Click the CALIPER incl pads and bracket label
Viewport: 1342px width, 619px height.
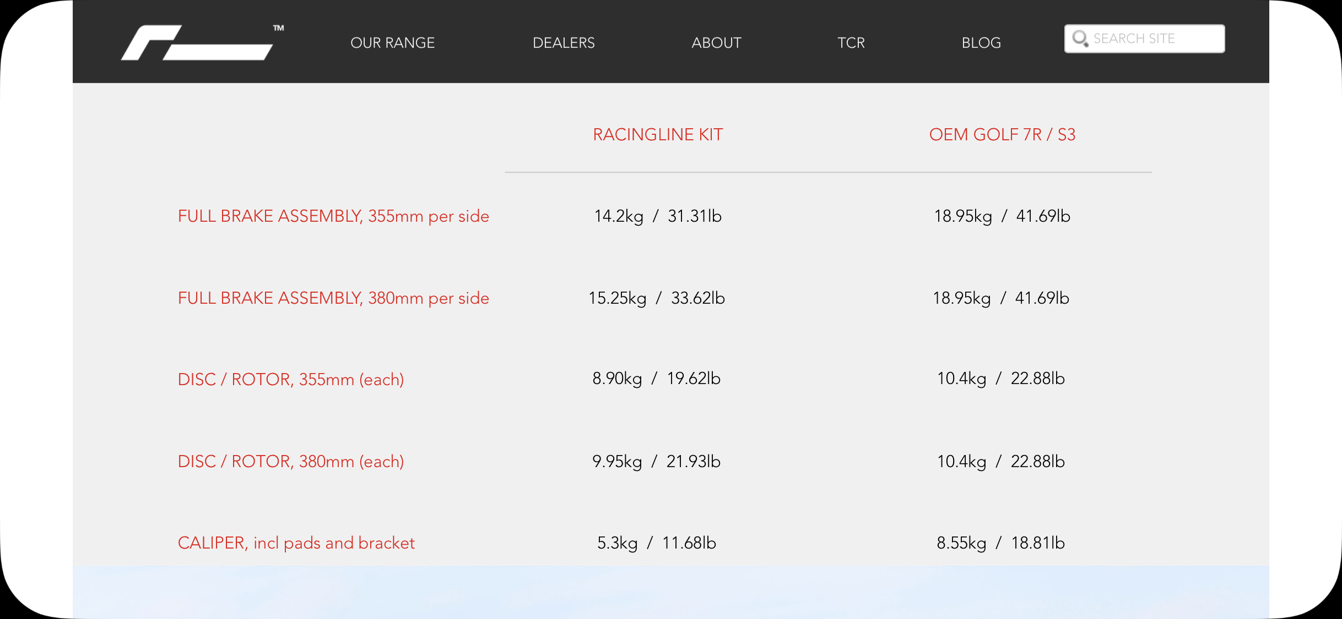point(296,543)
